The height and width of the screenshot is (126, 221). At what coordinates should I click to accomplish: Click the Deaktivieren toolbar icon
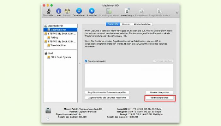click(79, 11)
